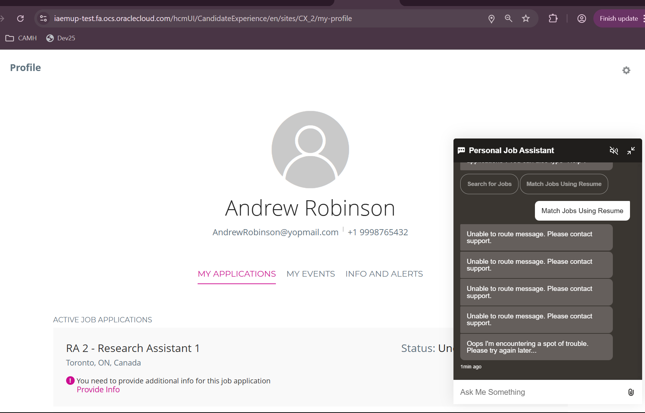Click the Ask Me Something chat input
The image size is (645, 413).
[x=540, y=392]
